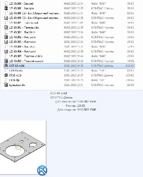Click the Пластинка.cdw drawing file icon

point(6,61)
